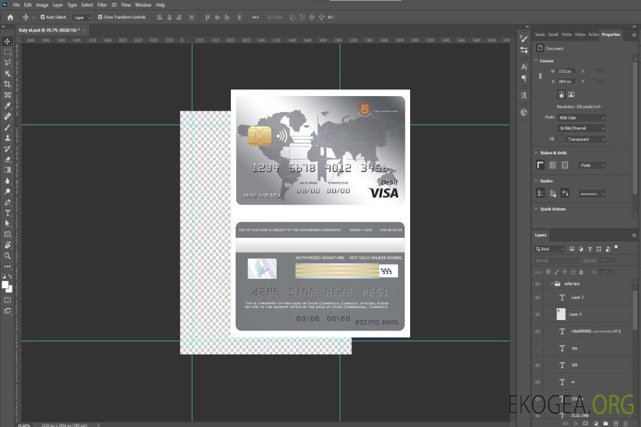The height and width of the screenshot is (427, 641).
Task: Open the Layer menu
Action: click(58, 5)
